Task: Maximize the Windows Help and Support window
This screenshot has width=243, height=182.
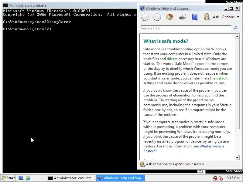Action: [231, 8]
